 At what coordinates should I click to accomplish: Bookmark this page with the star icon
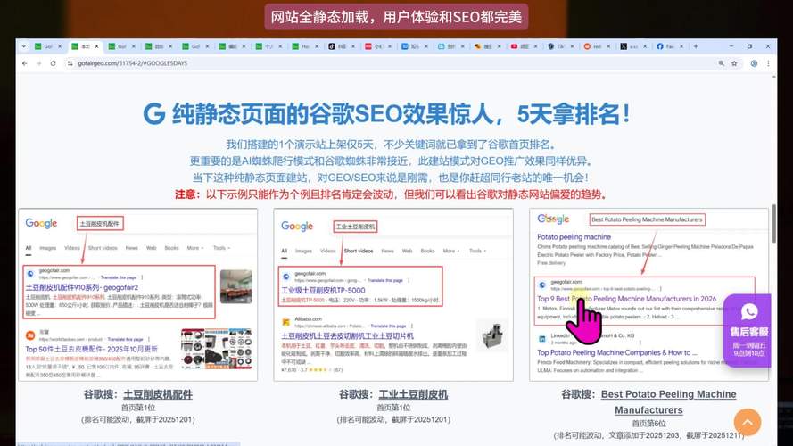pos(734,63)
